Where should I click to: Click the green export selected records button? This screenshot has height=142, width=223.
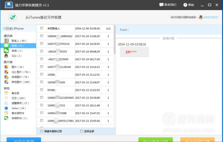coord(156,140)
